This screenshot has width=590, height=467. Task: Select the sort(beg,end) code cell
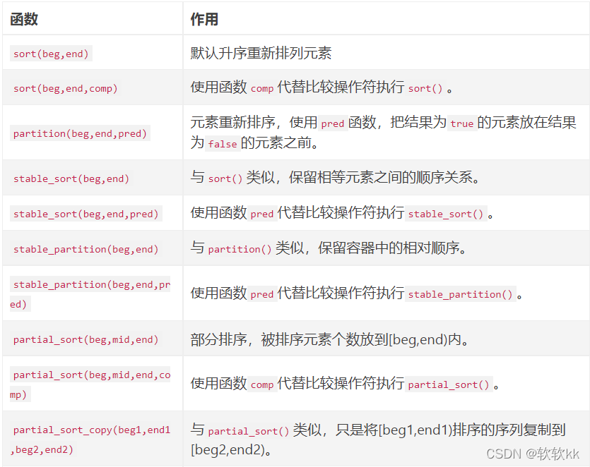51,54
